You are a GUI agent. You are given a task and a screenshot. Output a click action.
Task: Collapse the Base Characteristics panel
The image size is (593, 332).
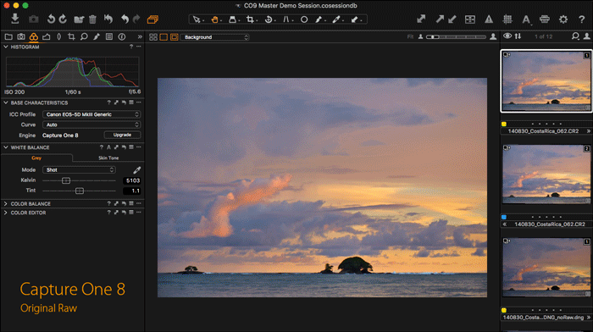click(x=6, y=102)
